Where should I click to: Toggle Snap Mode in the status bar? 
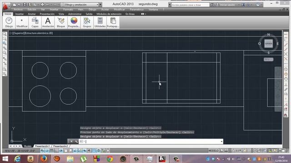coord(47,151)
